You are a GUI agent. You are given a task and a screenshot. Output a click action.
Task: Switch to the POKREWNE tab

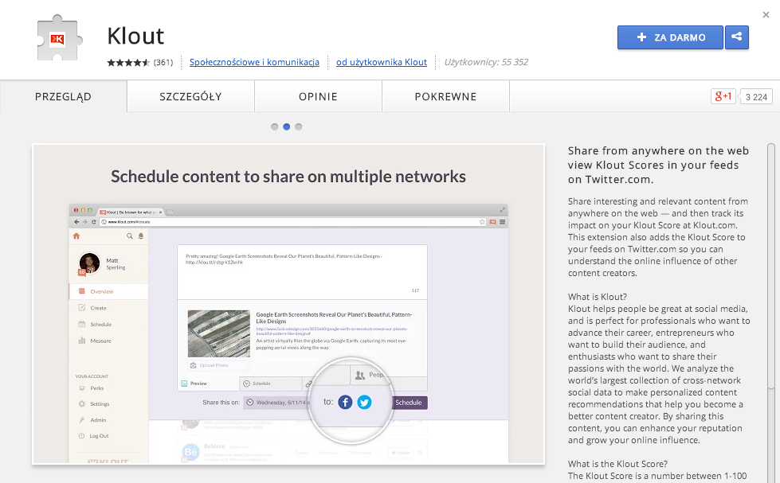coord(445,96)
